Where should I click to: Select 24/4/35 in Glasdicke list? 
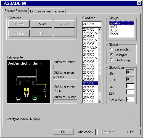coord(90,87)
